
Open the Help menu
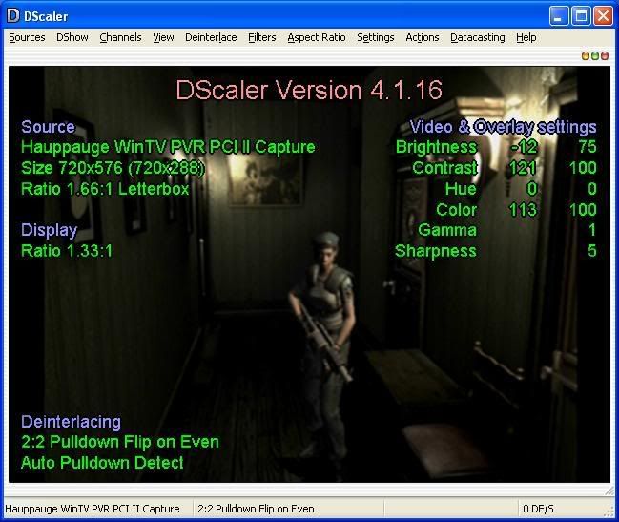pos(526,37)
